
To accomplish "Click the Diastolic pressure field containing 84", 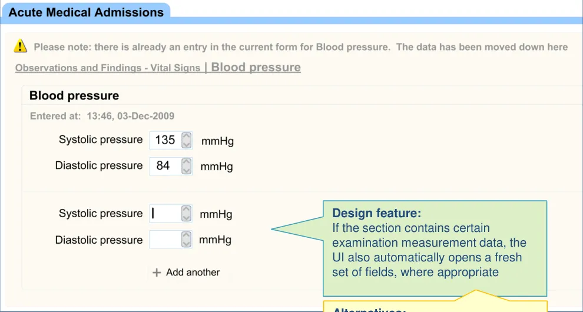I will pos(164,166).
